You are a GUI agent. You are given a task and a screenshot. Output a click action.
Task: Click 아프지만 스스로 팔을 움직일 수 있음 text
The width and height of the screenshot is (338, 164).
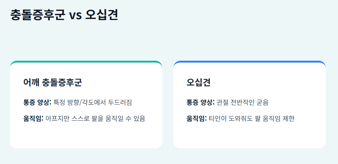pyautogui.click(x=95, y=118)
